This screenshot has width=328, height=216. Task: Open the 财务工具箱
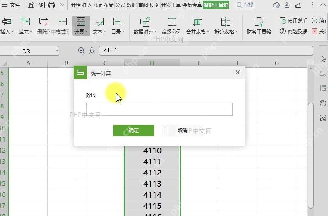tap(259, 26)
